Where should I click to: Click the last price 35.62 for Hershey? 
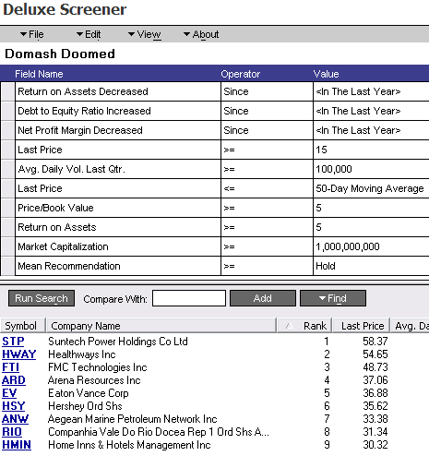[375, 406]
